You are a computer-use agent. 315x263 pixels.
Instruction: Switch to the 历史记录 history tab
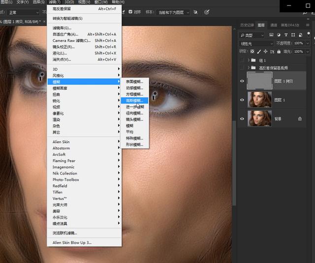[x=247, y=25]
